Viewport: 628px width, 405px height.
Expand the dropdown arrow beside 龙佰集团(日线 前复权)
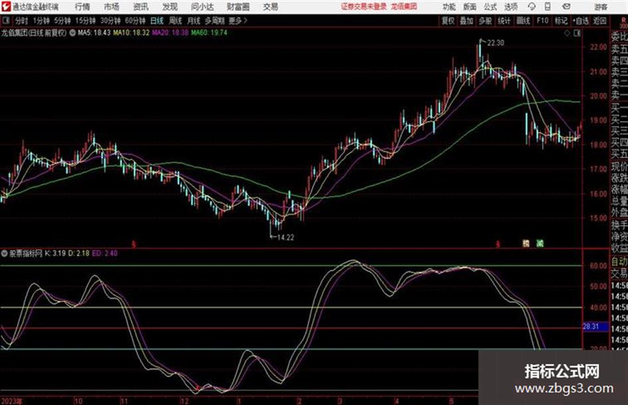(72, 33)
